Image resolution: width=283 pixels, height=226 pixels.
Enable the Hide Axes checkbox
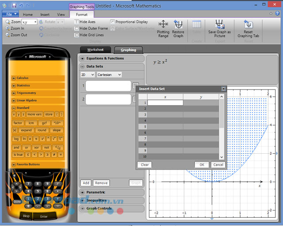point(77,22)
